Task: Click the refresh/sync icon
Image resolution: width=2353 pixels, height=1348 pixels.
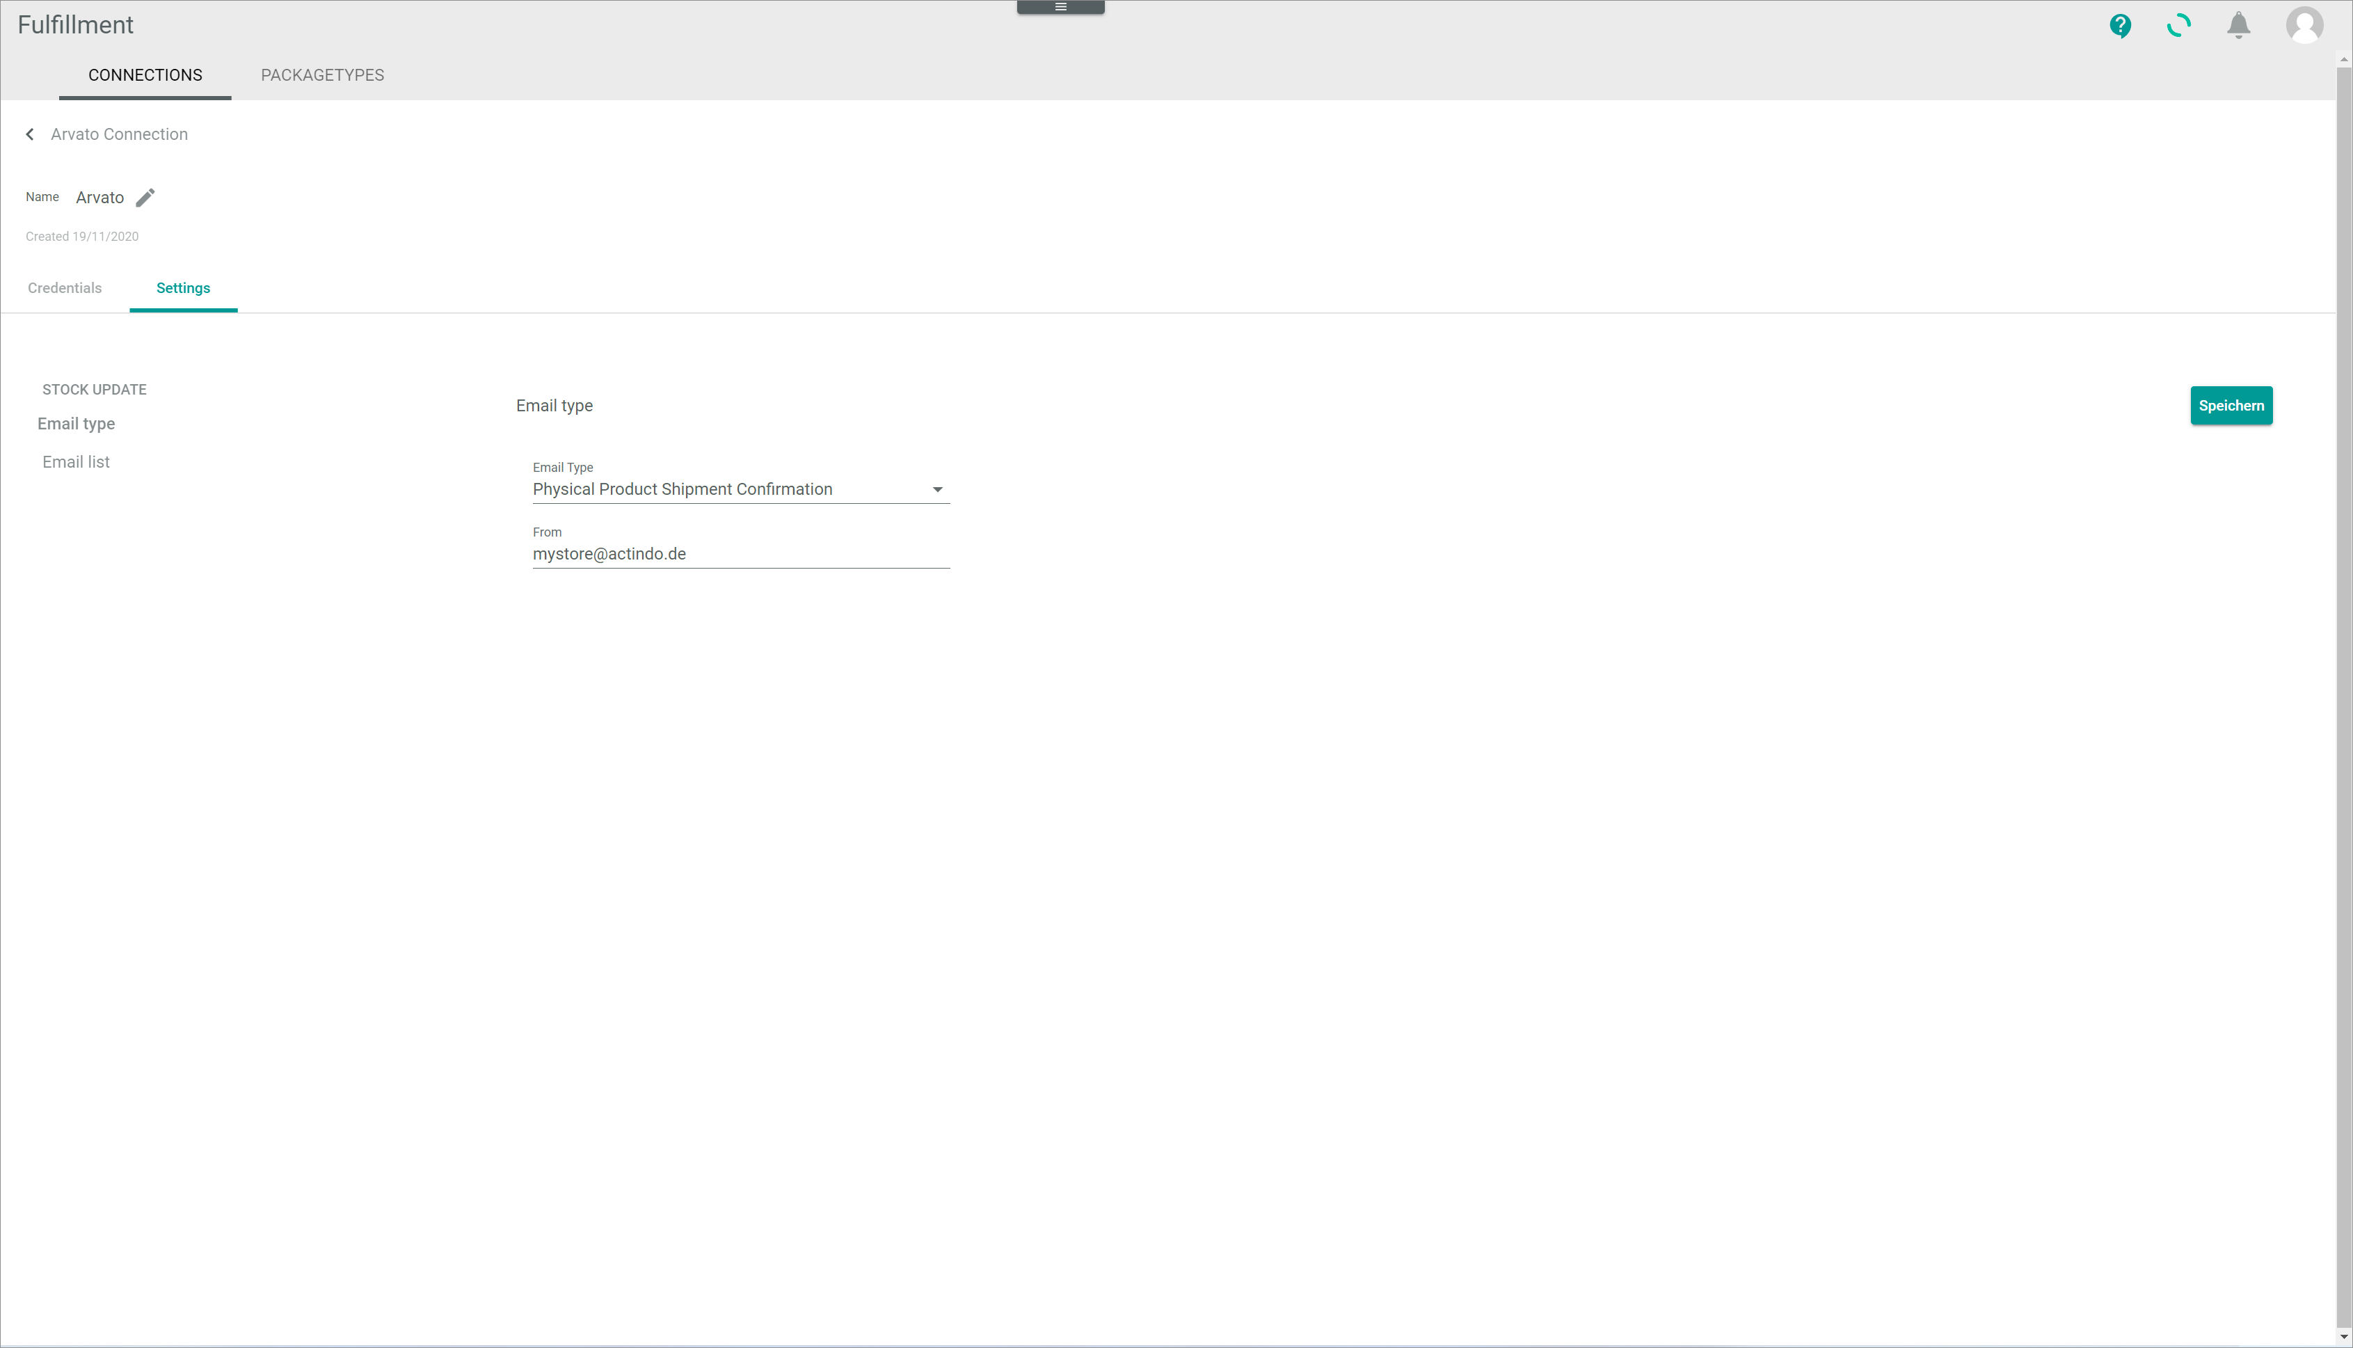Action: (2180, 24)
